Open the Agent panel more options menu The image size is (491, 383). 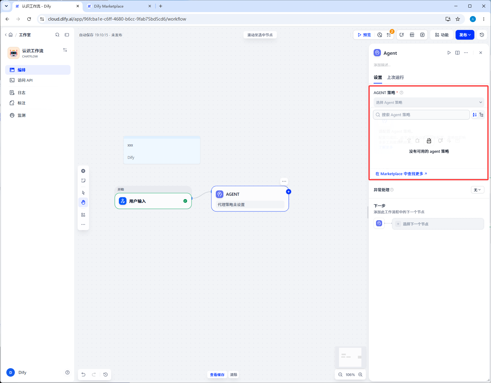pyautogui.click(x=466, y=53)
